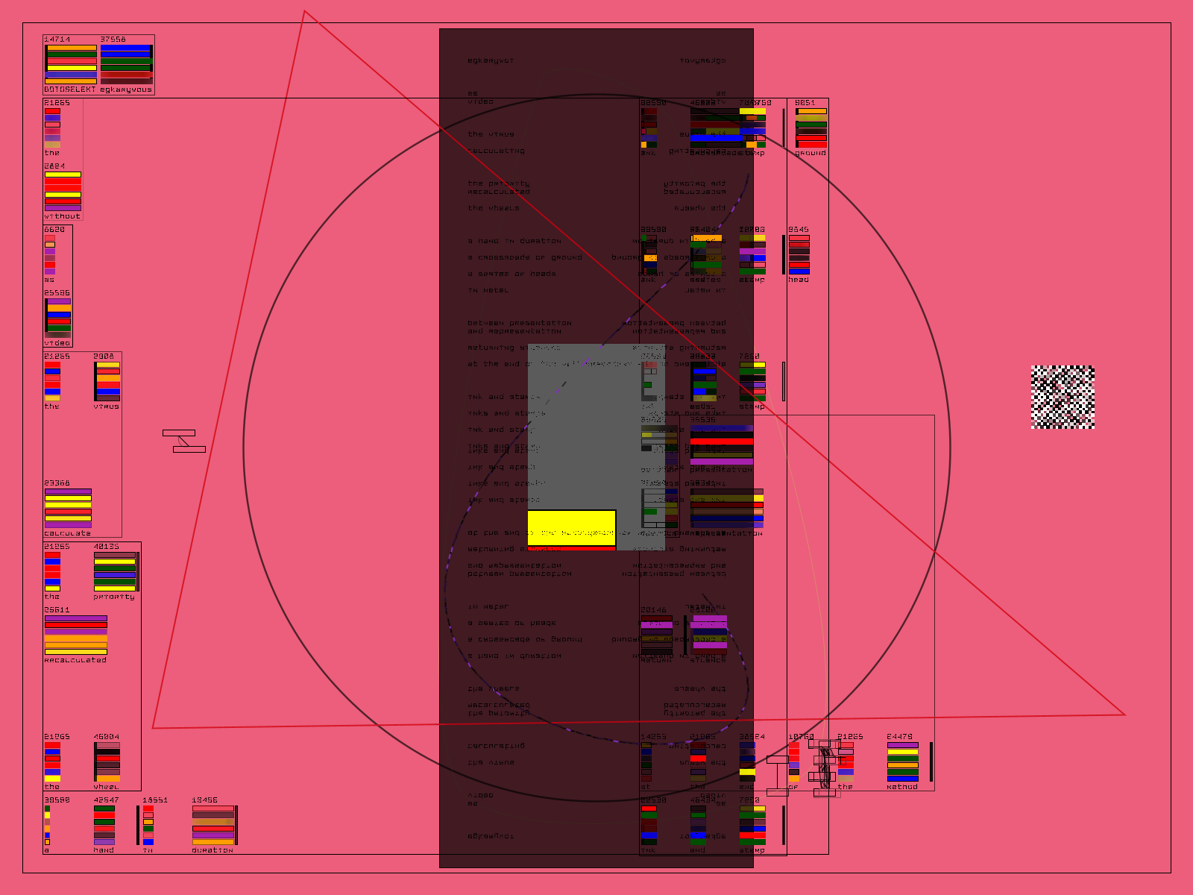Click the magenta color stack labeled 'silence'
The image size is (1193, 895).
[709, 635]
